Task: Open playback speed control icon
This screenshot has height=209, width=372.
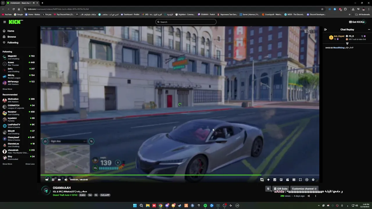Action: pos(307,180)
